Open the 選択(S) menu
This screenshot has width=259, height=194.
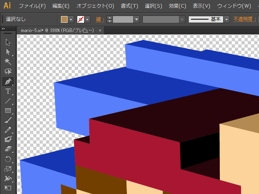point(153,6)
